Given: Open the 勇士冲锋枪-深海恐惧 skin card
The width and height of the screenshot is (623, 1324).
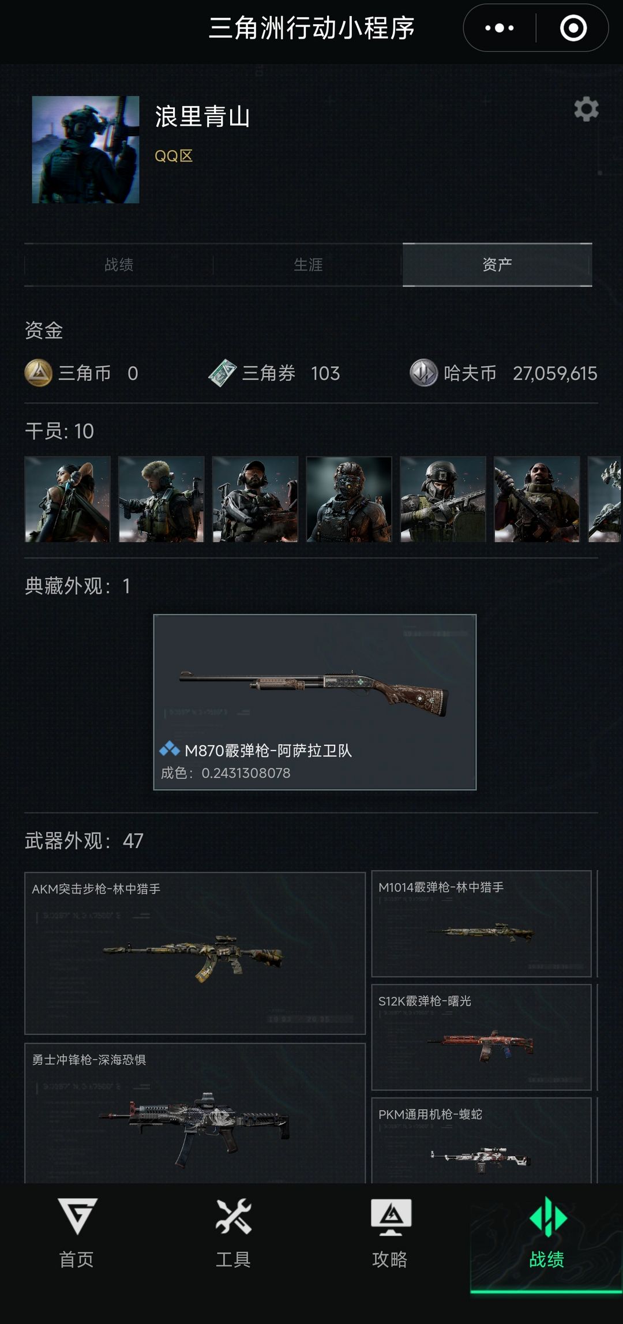Looking at the screenshot, I should click(195, 1113).
